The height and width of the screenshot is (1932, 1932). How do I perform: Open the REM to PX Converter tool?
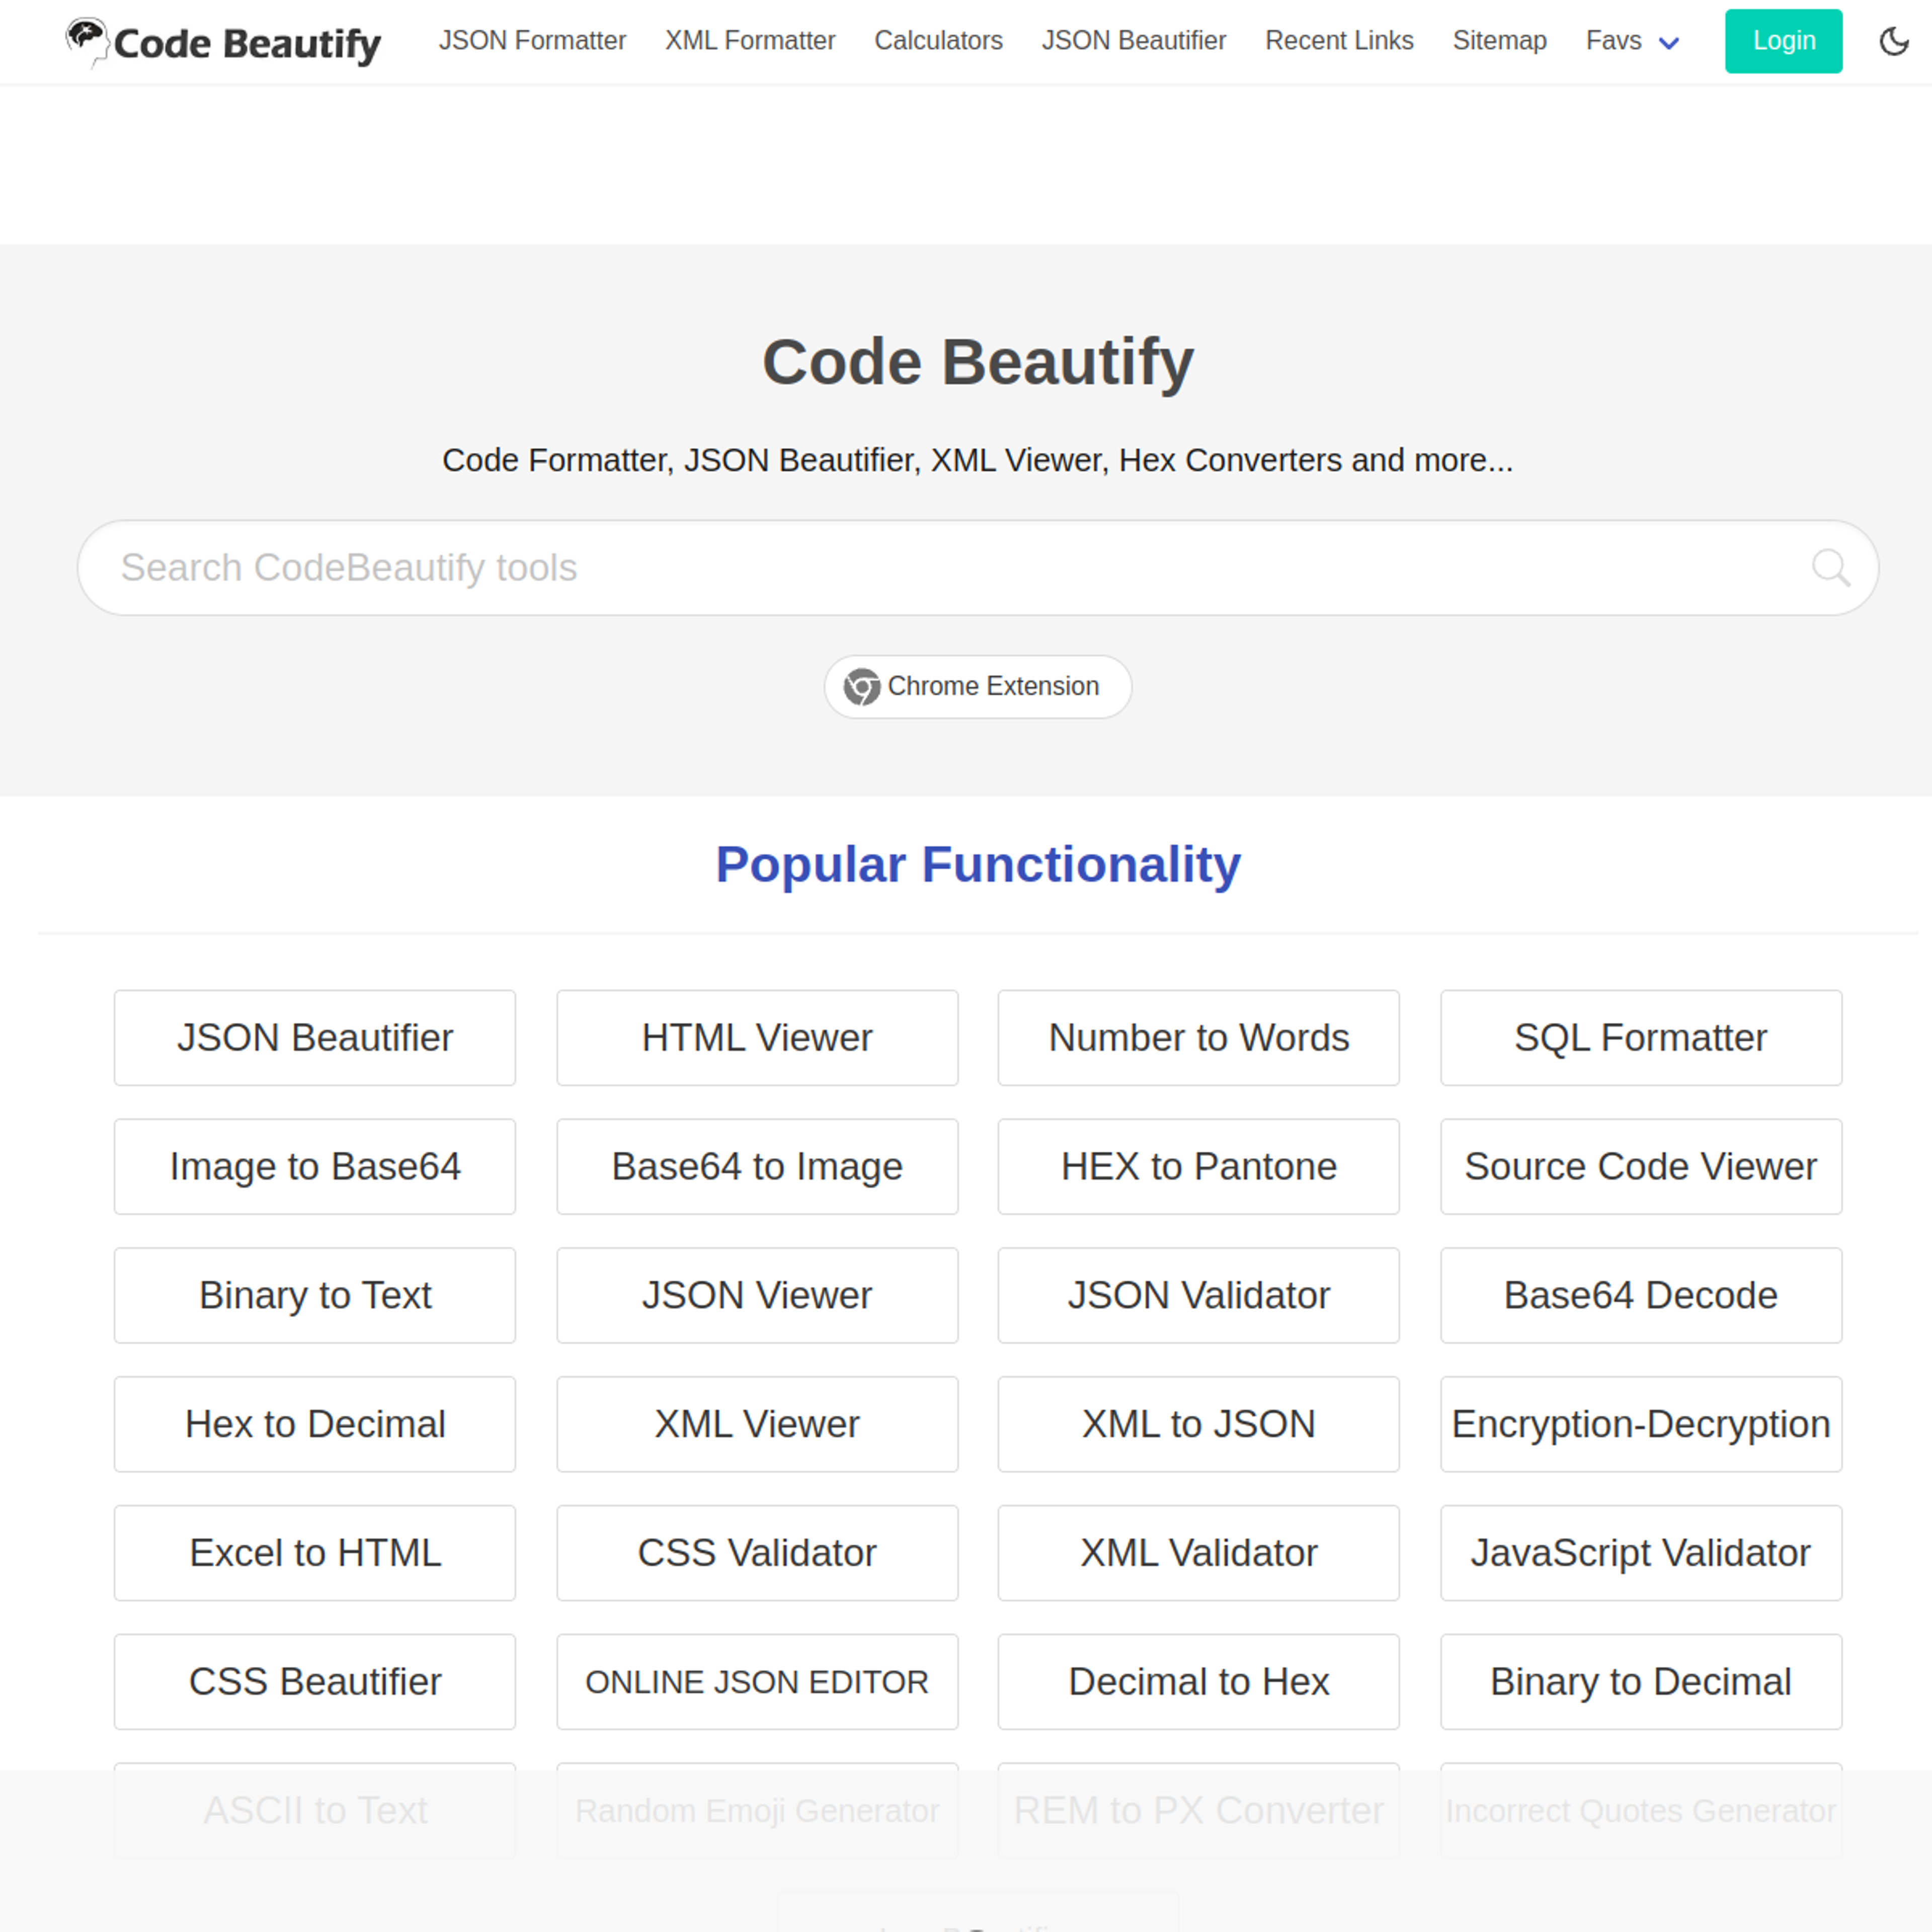1198,1811
